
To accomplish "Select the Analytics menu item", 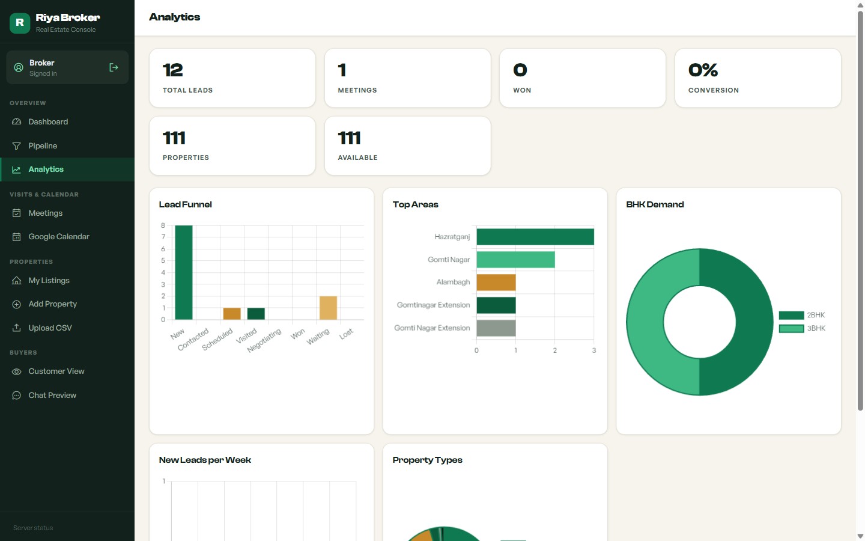I will coord(67,170).
